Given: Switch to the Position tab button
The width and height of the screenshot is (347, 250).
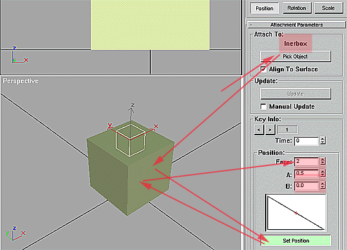Looking at the screenshot, I should [x=264, y=8].
